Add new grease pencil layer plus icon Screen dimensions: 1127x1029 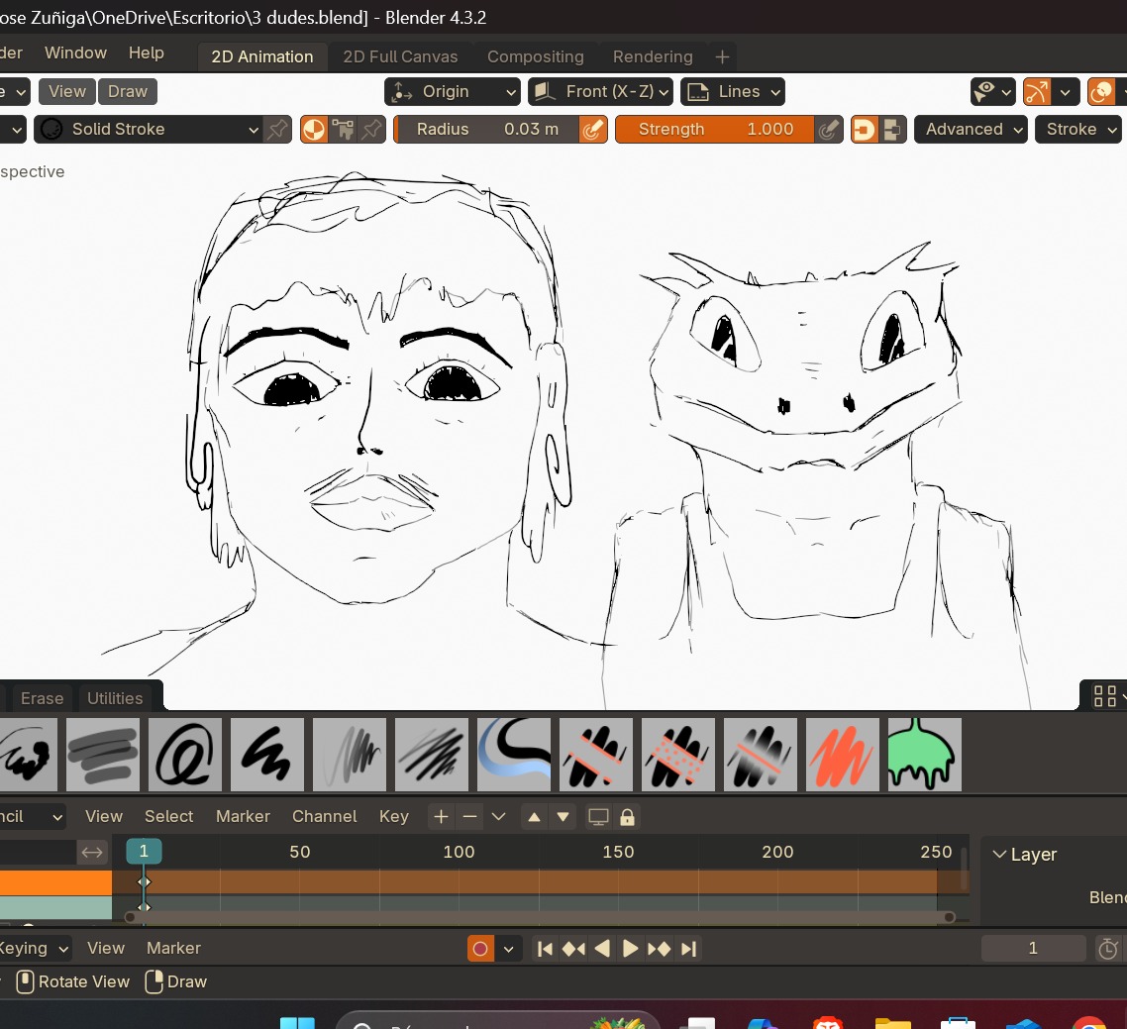tap(441, 817)
